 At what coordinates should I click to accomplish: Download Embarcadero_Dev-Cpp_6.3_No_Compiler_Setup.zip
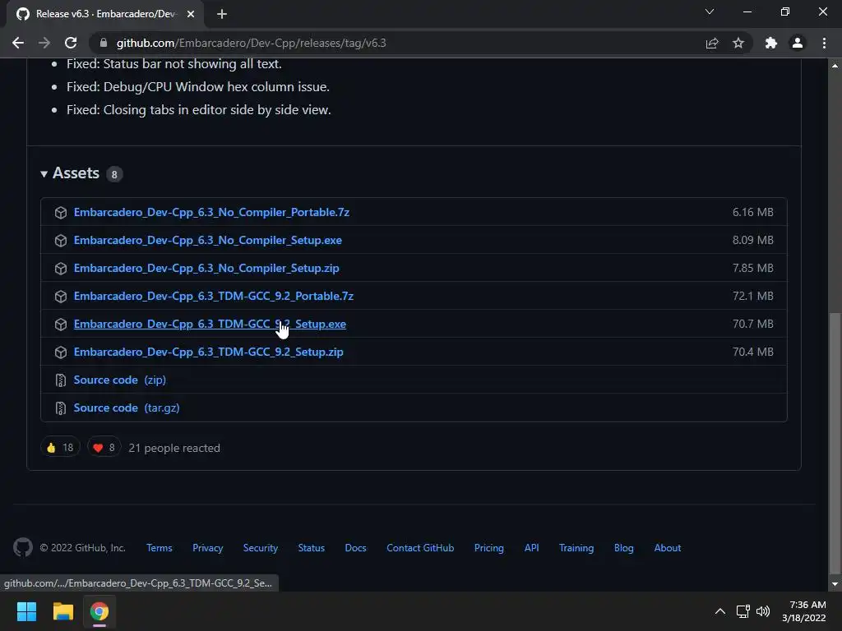[206, 268]
